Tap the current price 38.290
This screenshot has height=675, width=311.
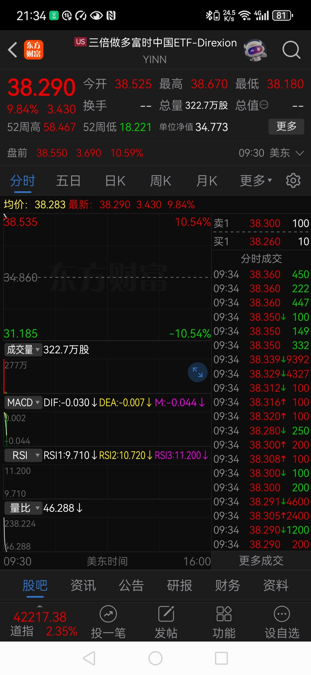pyautogui.click(x=41, y=87)
